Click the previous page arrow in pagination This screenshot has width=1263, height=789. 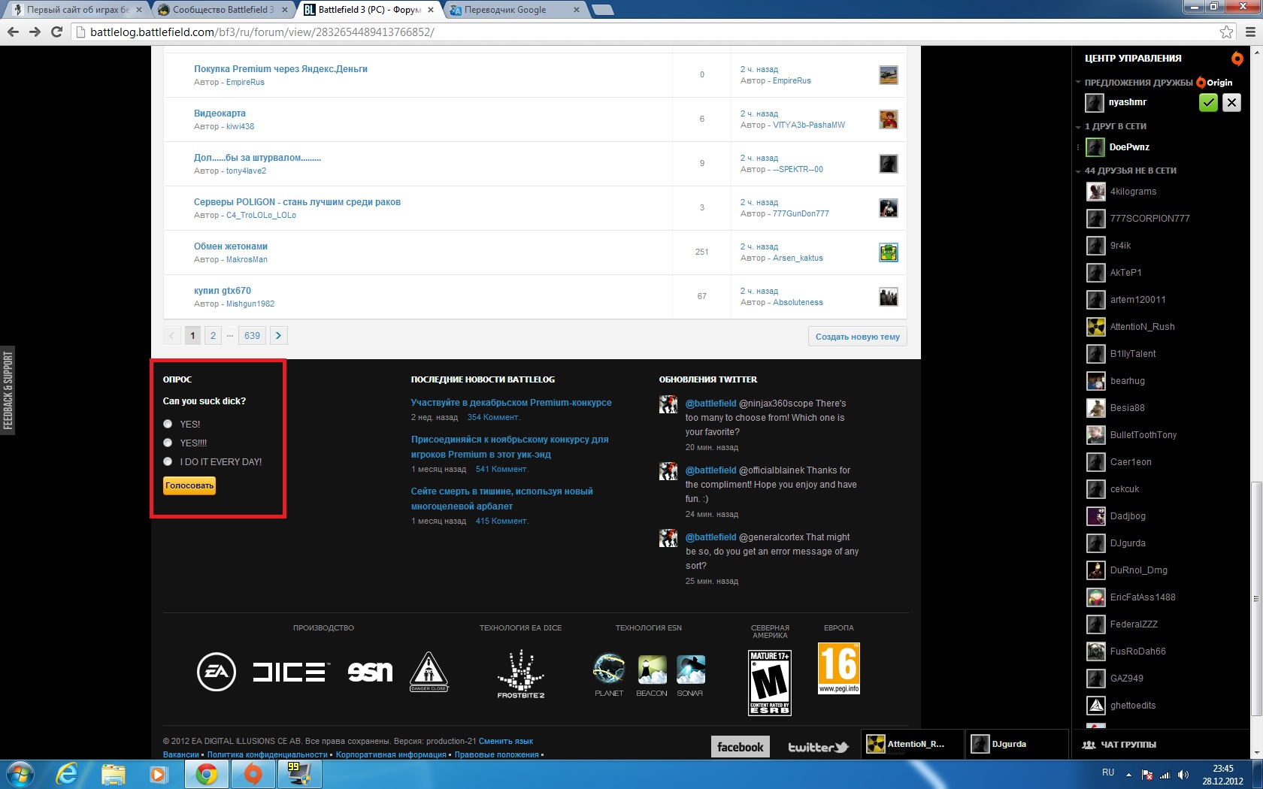[x=171, y=336]
